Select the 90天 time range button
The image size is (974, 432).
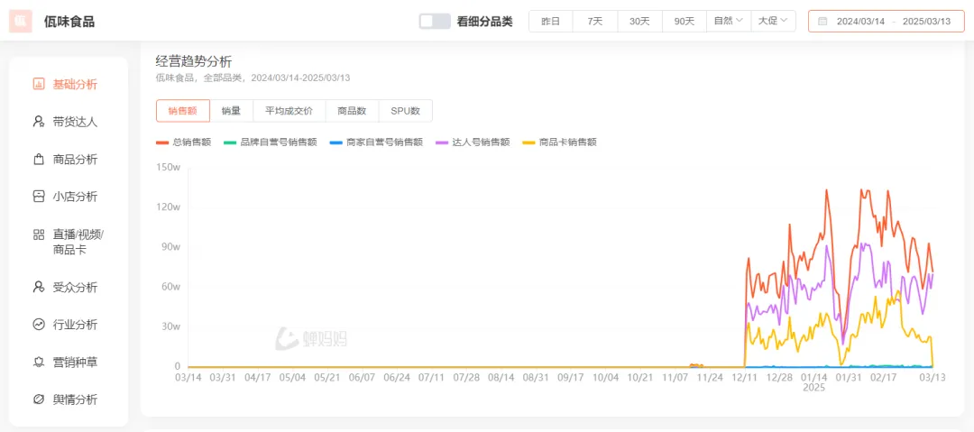685,21
